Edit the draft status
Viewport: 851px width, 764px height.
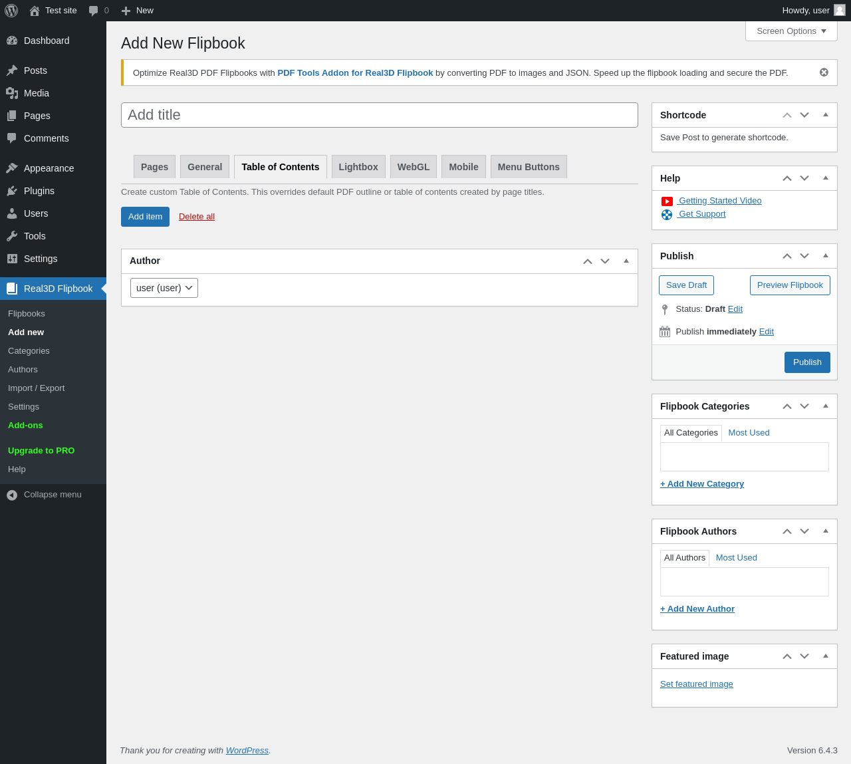pos(735,309)
